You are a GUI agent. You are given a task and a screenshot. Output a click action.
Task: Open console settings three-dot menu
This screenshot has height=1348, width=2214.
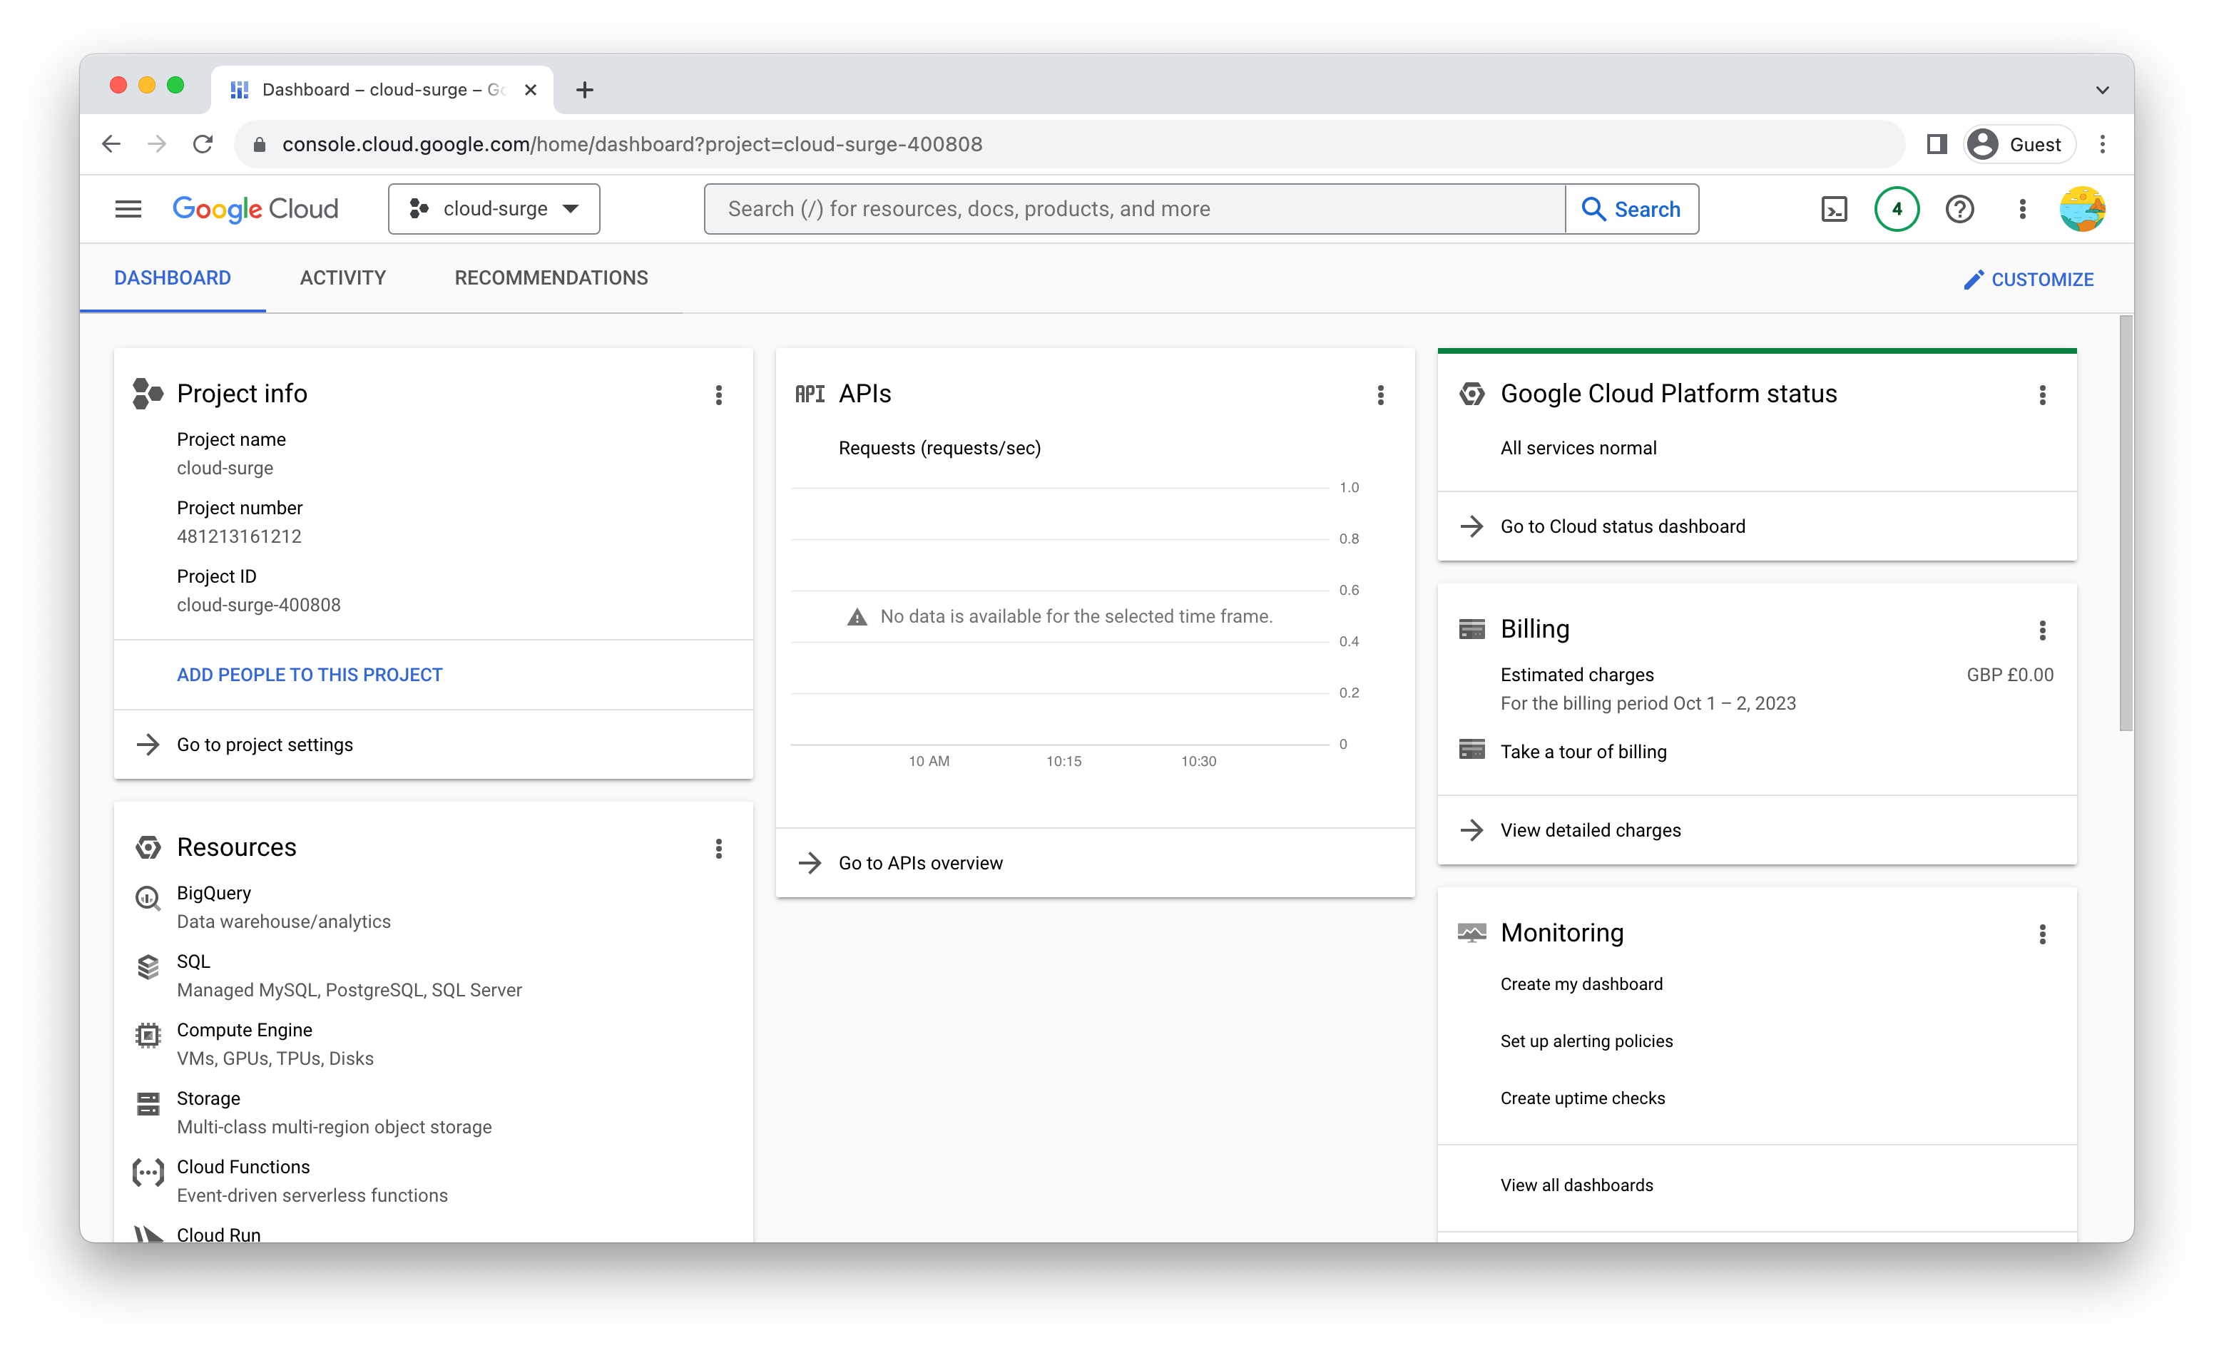[x=2023, y=210]
